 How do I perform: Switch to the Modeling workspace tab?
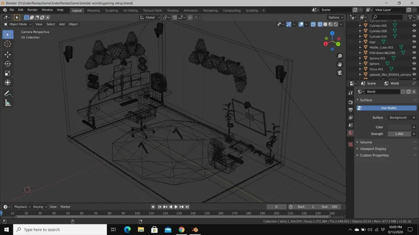94,10
